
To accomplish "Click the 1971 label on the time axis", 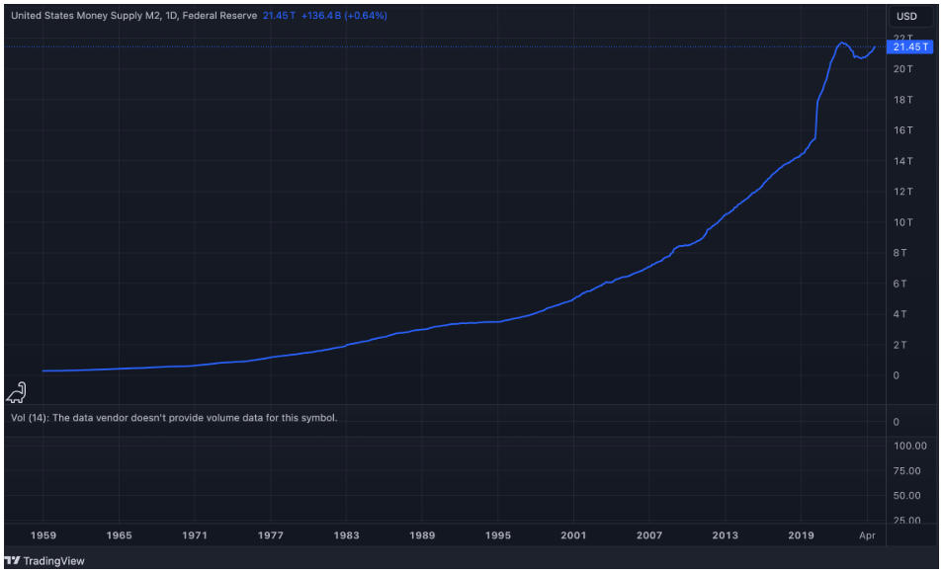I will point(195,535).
